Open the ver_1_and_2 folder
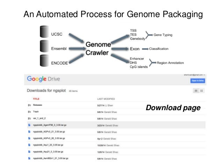The height and width of the screenshot is (167, 223). click(39, 118)
